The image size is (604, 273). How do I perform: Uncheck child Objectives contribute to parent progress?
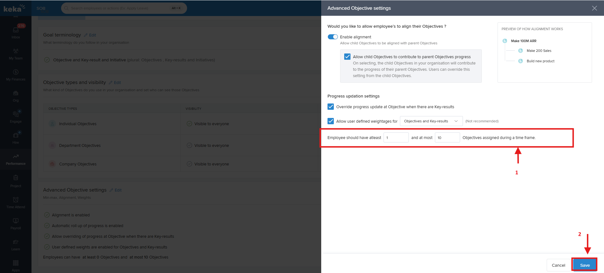click(347, 57)
